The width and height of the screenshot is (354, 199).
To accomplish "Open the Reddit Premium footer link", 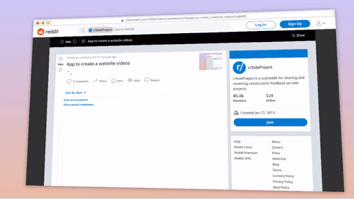I will [246, 153].
